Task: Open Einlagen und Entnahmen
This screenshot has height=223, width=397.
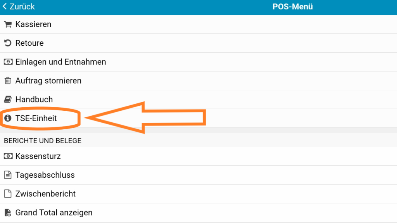Action: (x=198, y=62)
